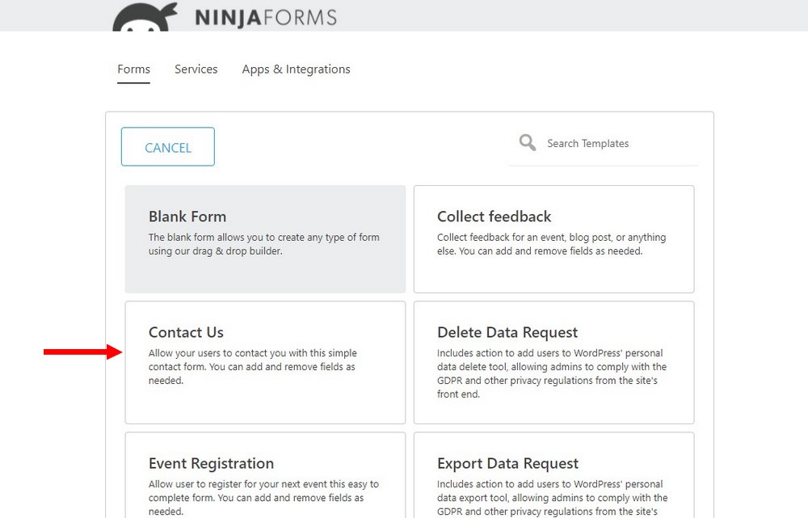Click 'Allow your users to contact you' description
Screen dimensions: 808x518
pyautogui.click(x=252, y=366)
